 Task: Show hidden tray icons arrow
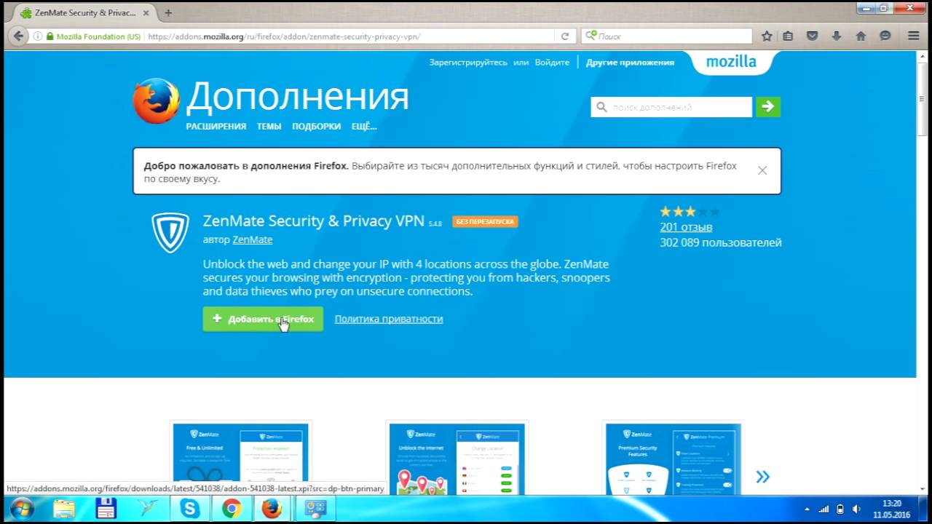point(807,509)
